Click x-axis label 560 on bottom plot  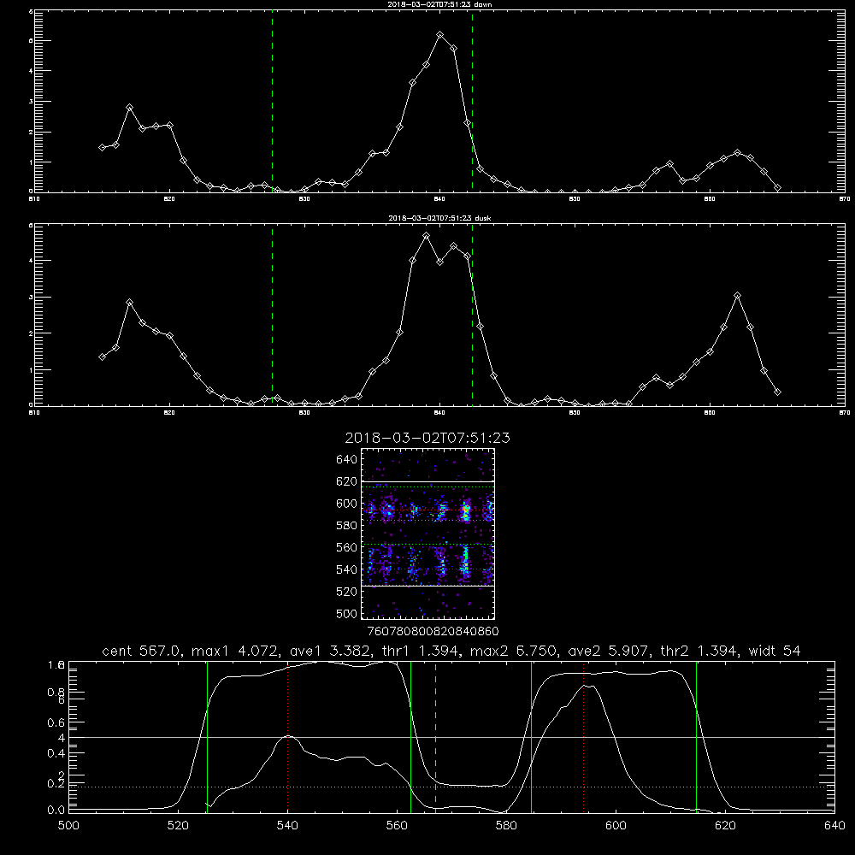coord(397,826)
